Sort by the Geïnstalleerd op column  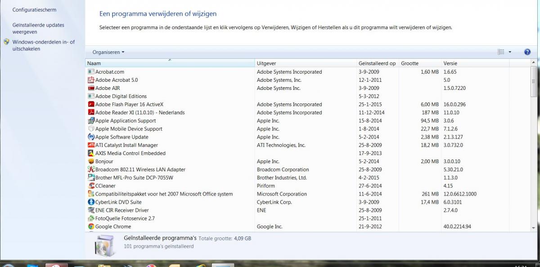click(x=378, y=63)
